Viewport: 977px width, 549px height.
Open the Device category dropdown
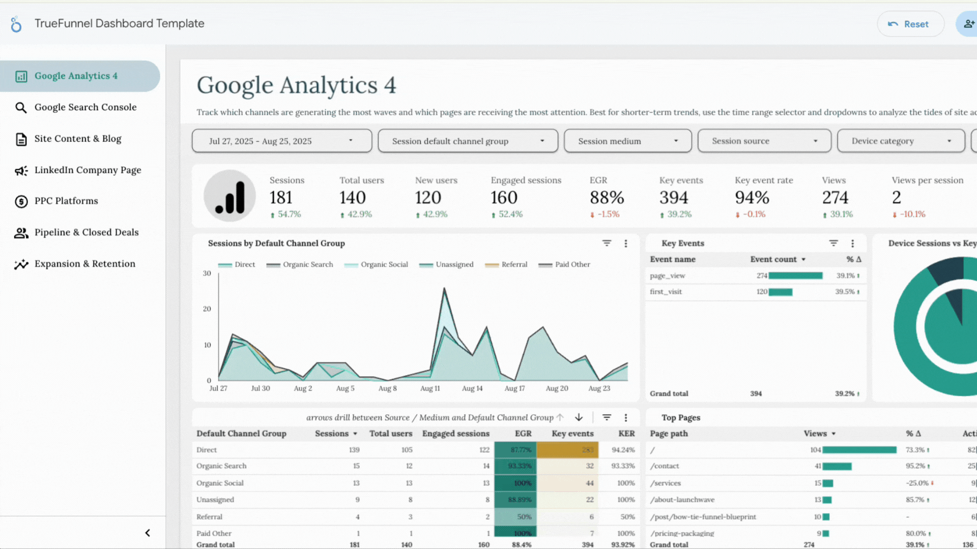901,141
